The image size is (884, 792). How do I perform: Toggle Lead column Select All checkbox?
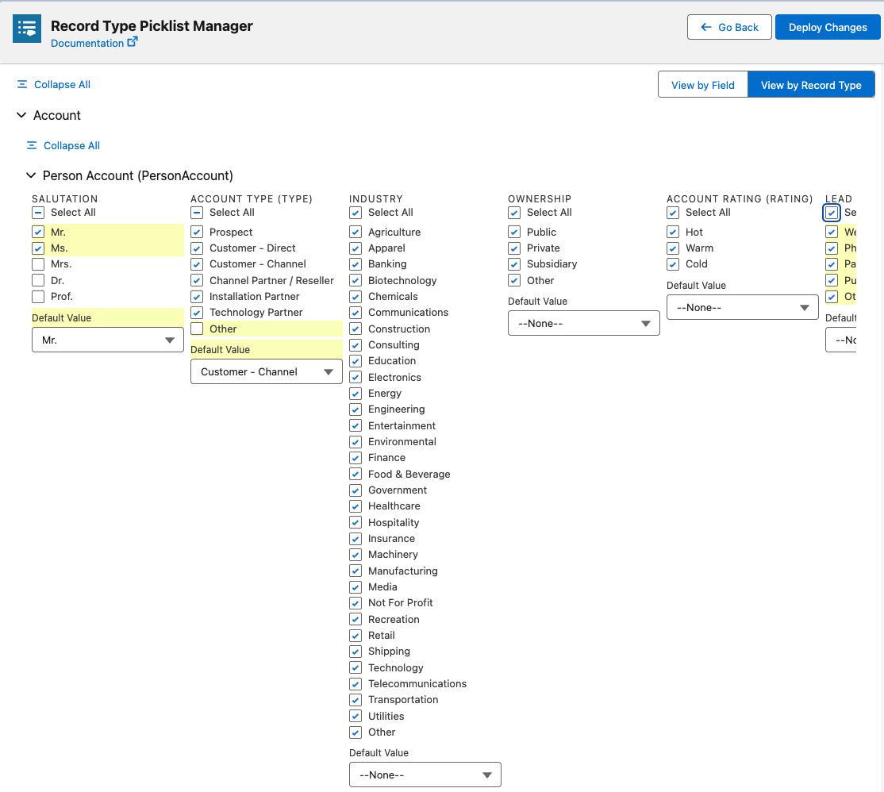pyautogui.click(x=832, y=213)
